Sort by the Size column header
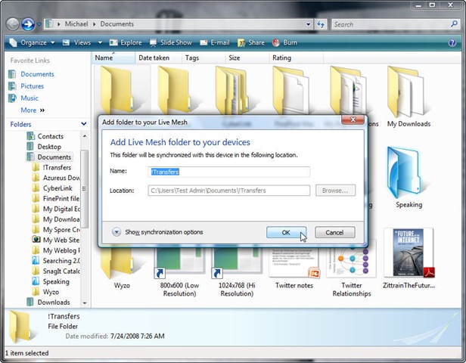466x363 pixels. 247,58
